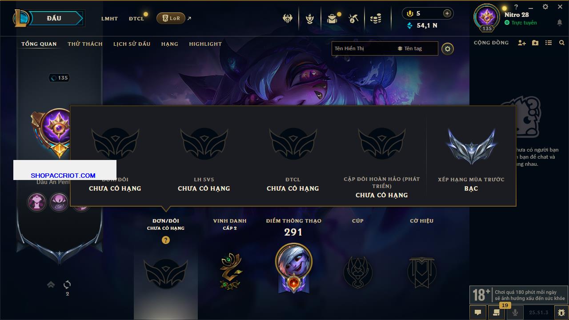Open the LoR external link button
This screenshot has width=569, height=320.
click(171, 18)
